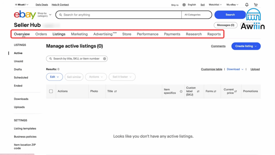This screenshot has width=275, height=155.
Task: Open the Messages (0) button
Action: [226, 25]
